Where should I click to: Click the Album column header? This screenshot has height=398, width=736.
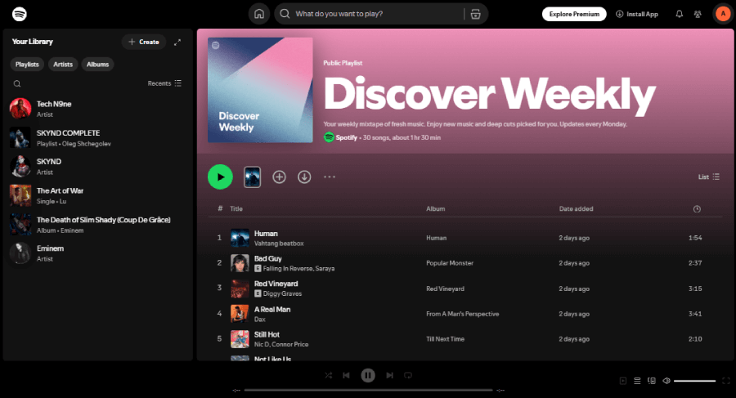[436, 209]
